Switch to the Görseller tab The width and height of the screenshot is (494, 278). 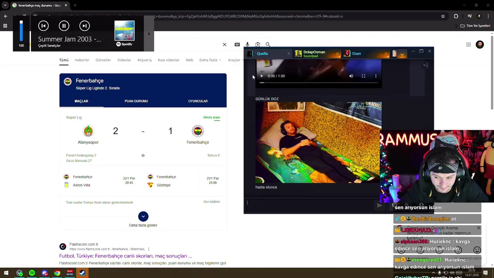tap(103, 60)
